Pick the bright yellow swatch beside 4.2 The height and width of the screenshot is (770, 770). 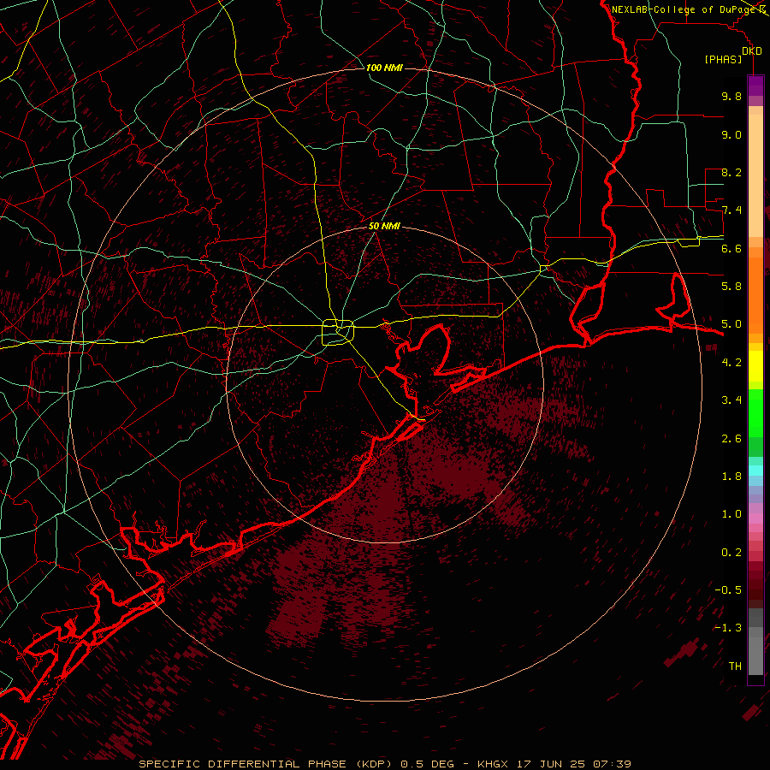point(755,366)
